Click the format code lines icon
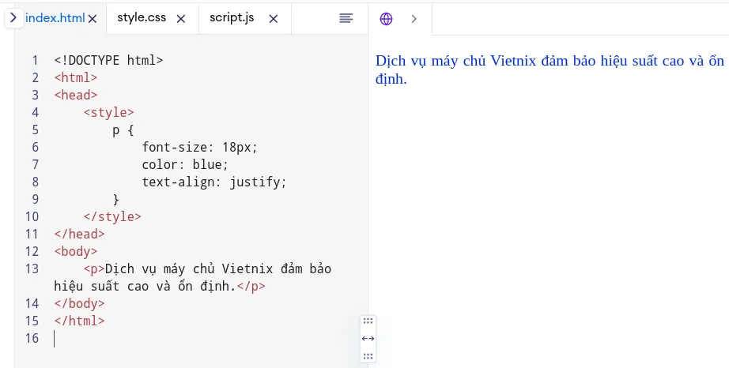The image size is (729, 368). pyautogui.click(x=346, y=18)
